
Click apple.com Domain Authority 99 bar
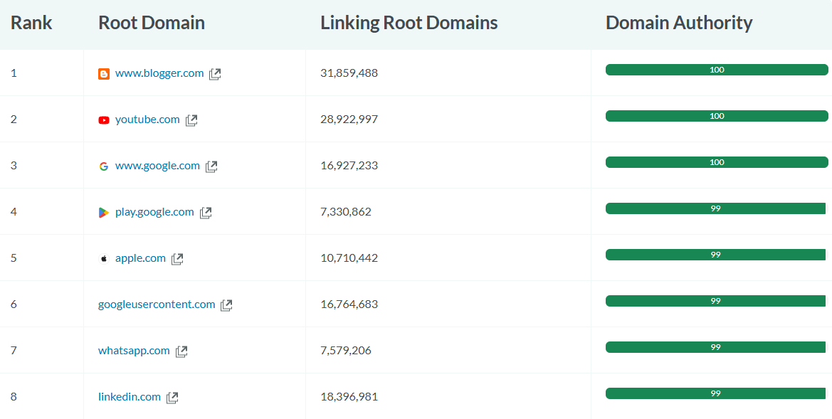716,255
